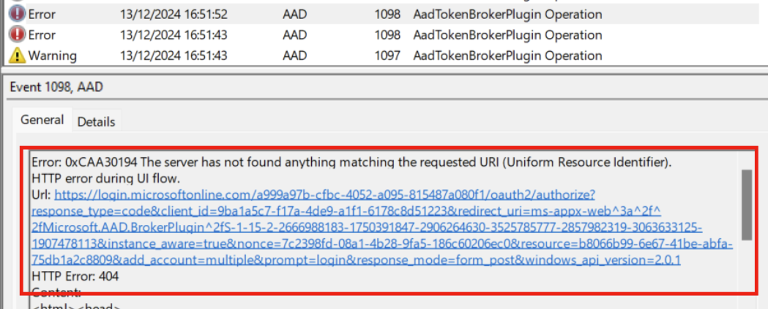Screen dimensions: 768x309
Task: Click event ID 1097 in the warning row
Action: [387, 55]
